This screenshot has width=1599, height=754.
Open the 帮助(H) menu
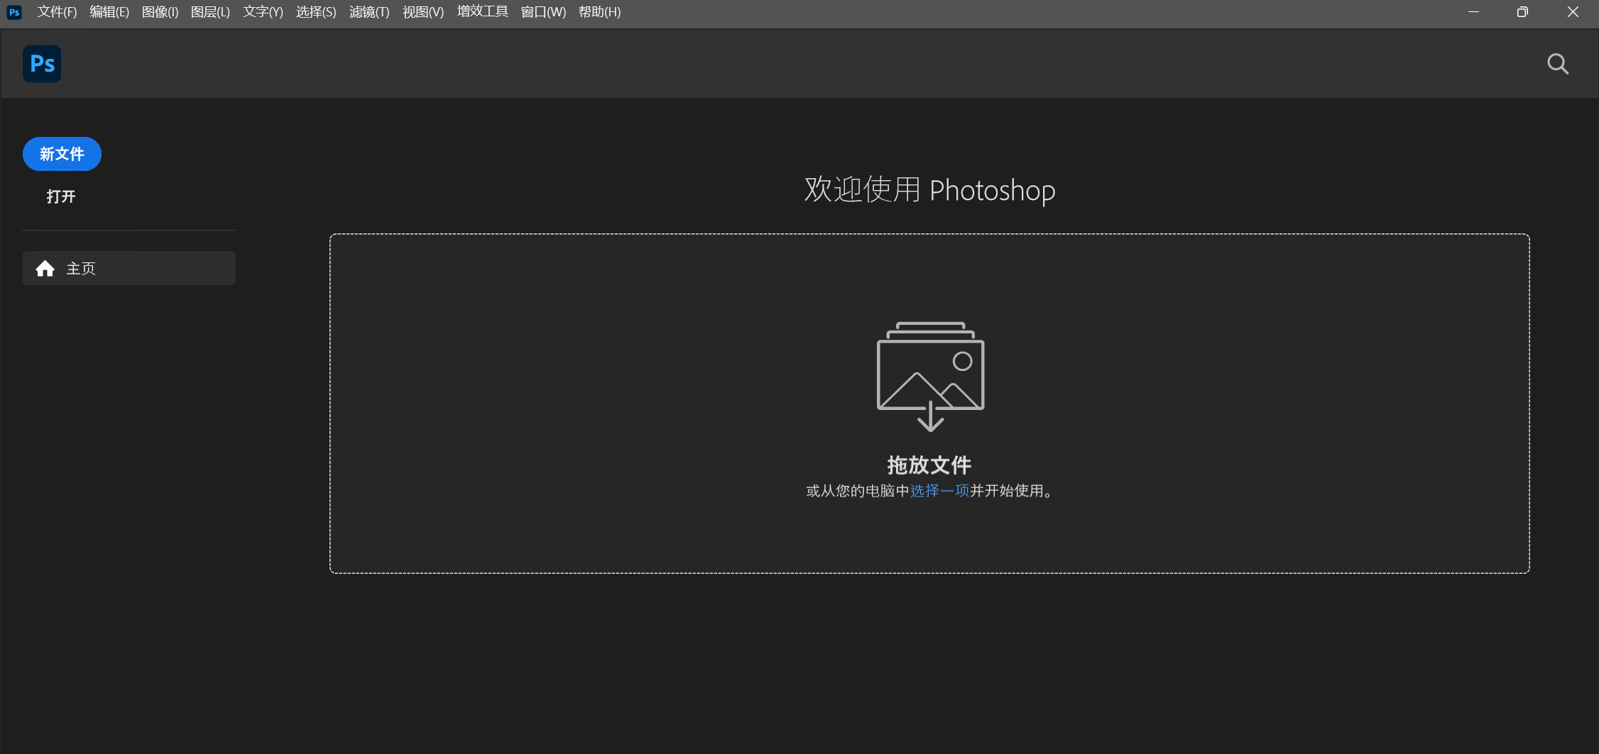(x=599, y=12)
